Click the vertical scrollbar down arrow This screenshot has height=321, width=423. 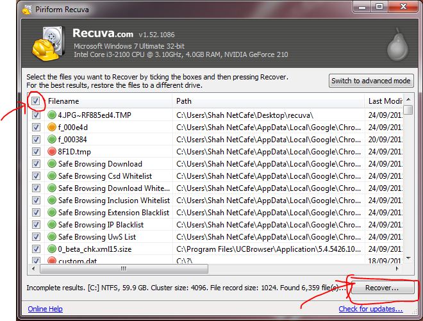coord(408,258)
